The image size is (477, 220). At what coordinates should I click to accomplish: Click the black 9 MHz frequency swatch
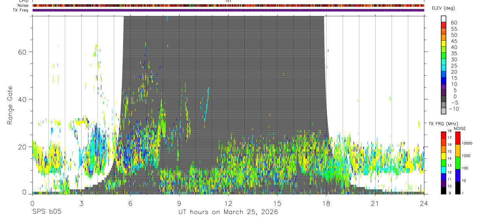(x=444, y=191)
